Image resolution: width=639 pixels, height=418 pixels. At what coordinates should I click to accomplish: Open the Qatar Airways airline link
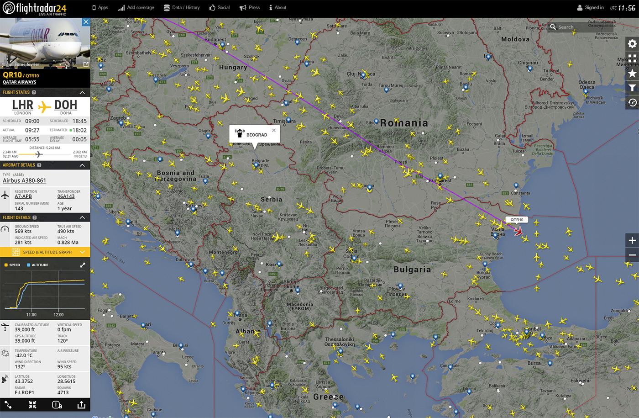tap(19, 82)
